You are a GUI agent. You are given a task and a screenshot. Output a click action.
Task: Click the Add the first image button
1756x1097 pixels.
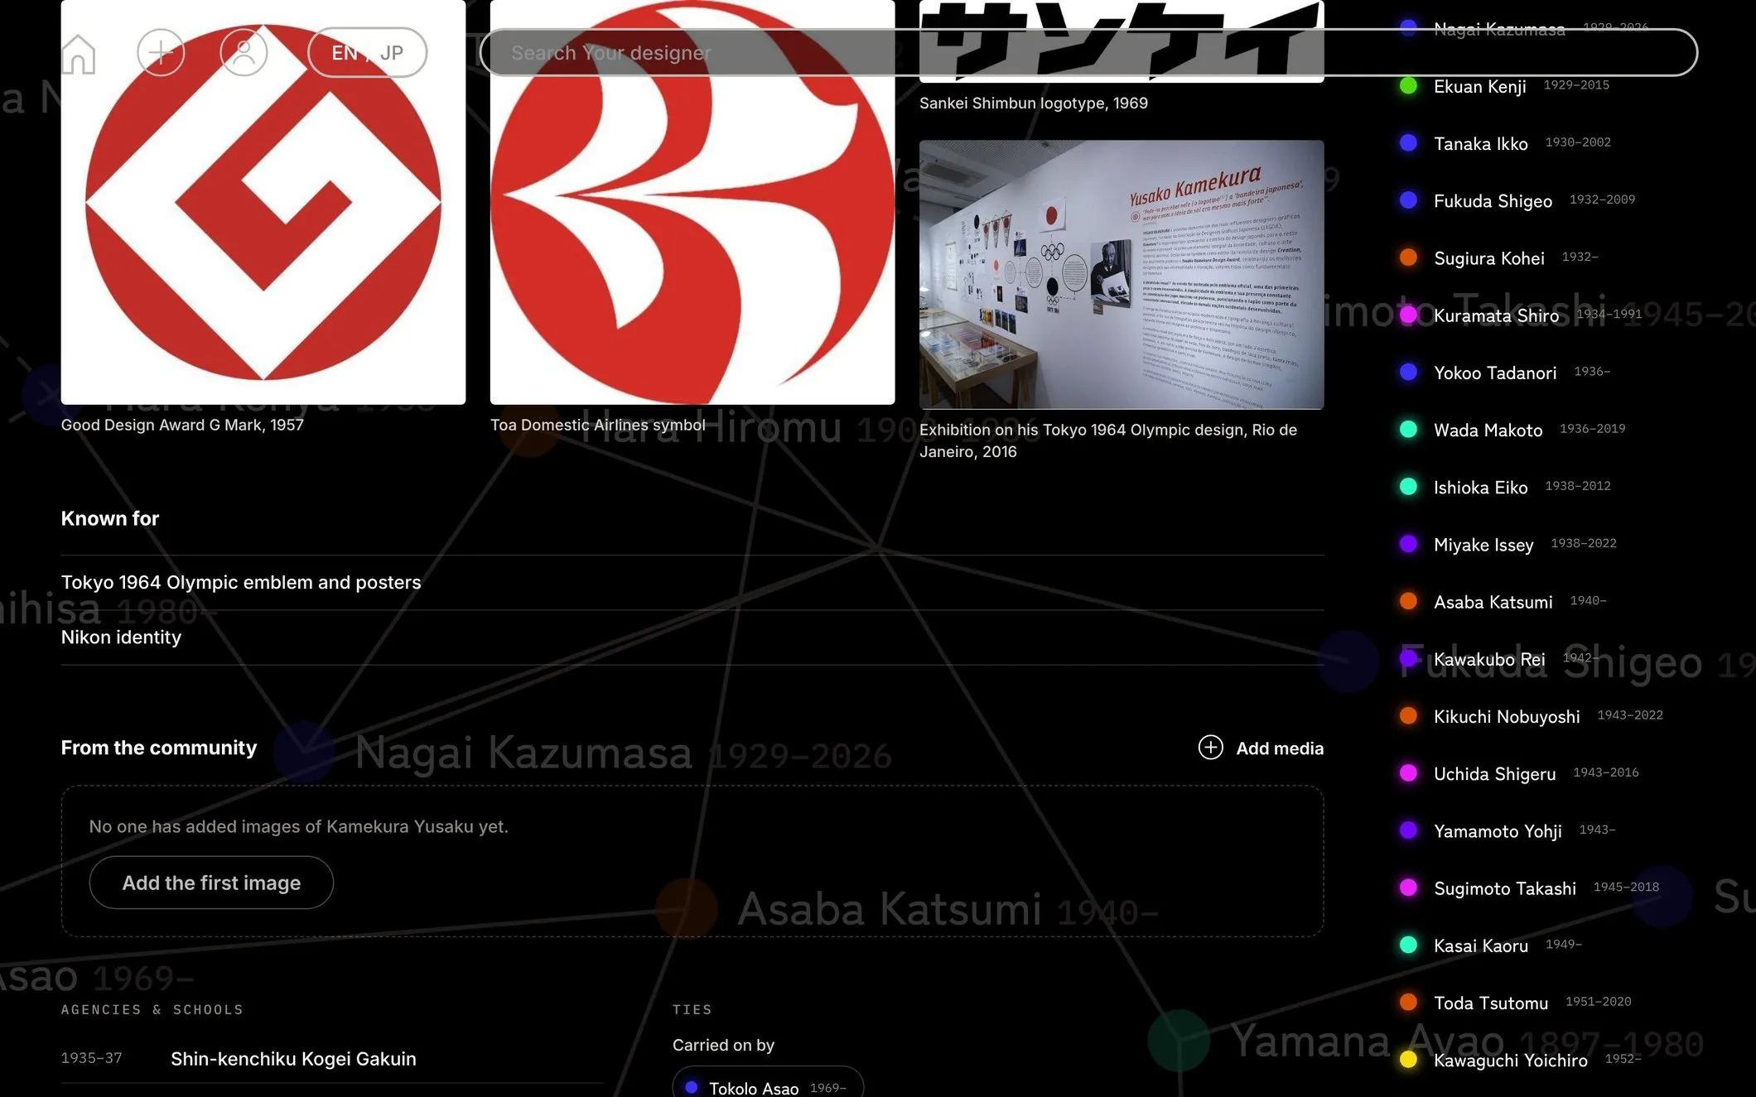coord(211,883)
